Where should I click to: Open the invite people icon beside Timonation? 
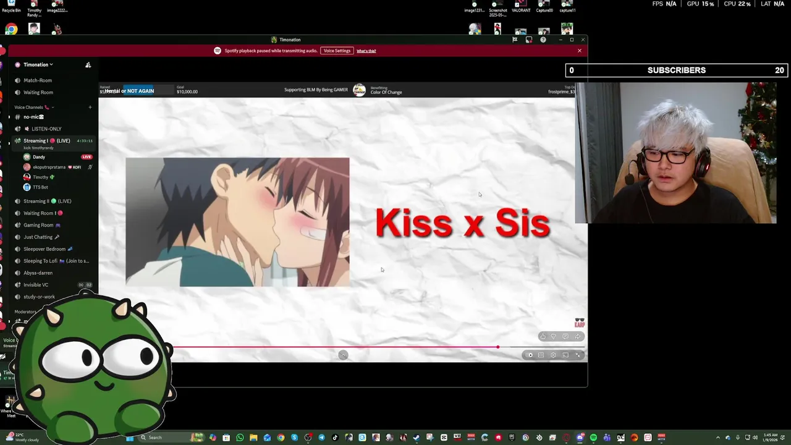[x=88, y=65]
